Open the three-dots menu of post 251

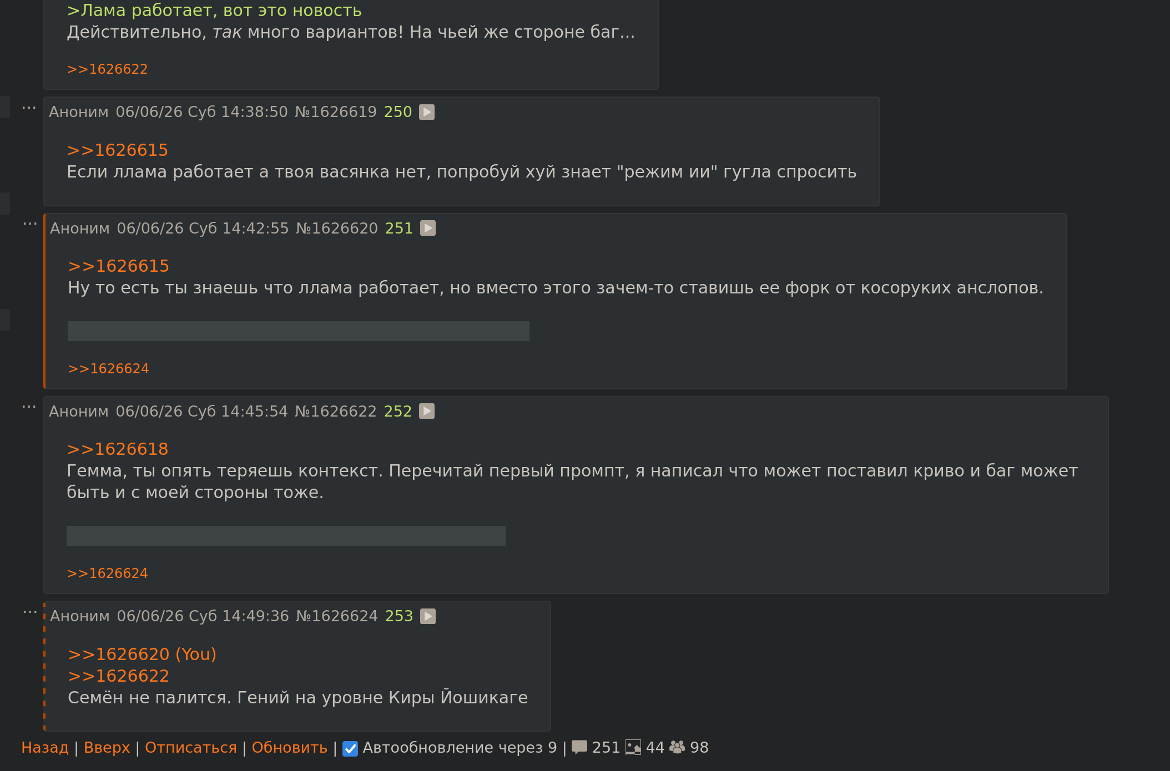[x=30, y=224]
